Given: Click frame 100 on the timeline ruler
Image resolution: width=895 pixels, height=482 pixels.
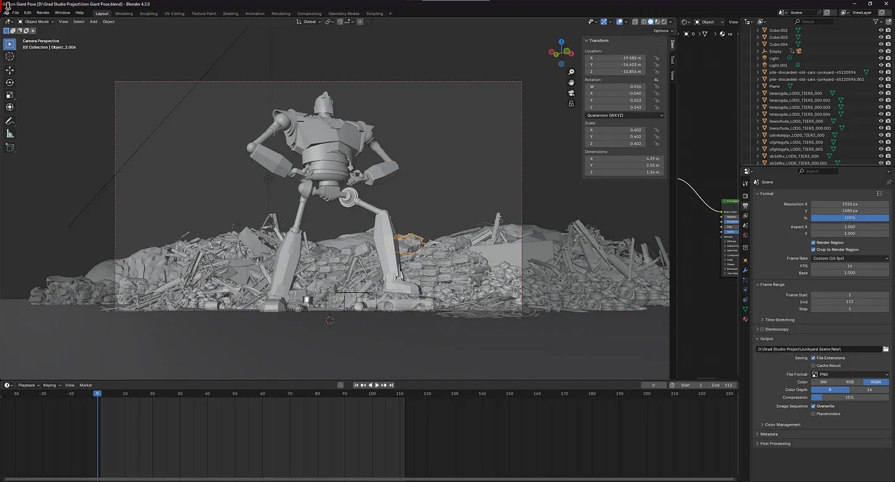Looking at the screenshot, I should tap(372, 394).
